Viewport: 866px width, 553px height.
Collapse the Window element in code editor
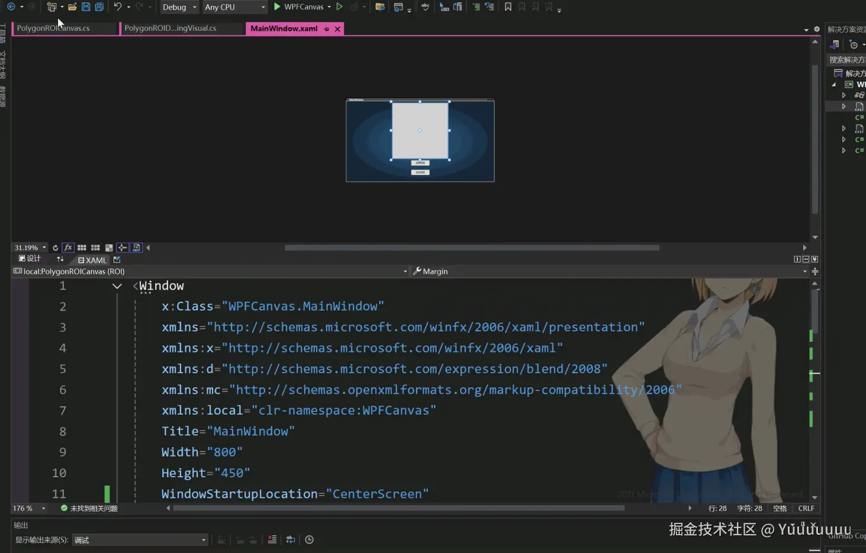117,286
